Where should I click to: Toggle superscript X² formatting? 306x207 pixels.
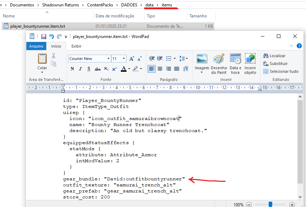pyautogui.click(x=114, y=69)
